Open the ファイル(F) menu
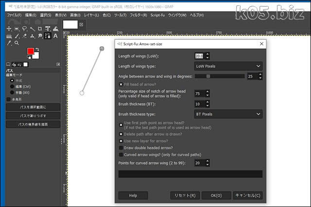The width and height of the screenshot is (311, 207). [x=14, y=15]
